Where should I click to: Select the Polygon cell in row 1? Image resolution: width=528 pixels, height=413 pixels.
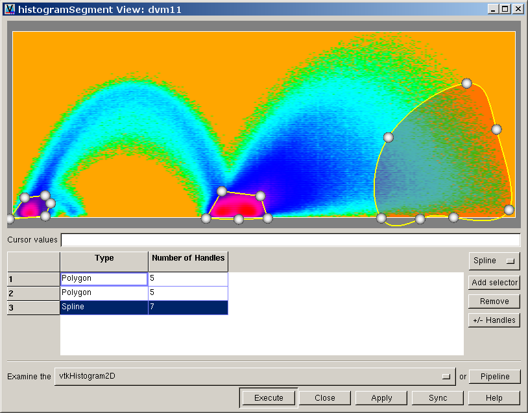(x=104, y=279)
